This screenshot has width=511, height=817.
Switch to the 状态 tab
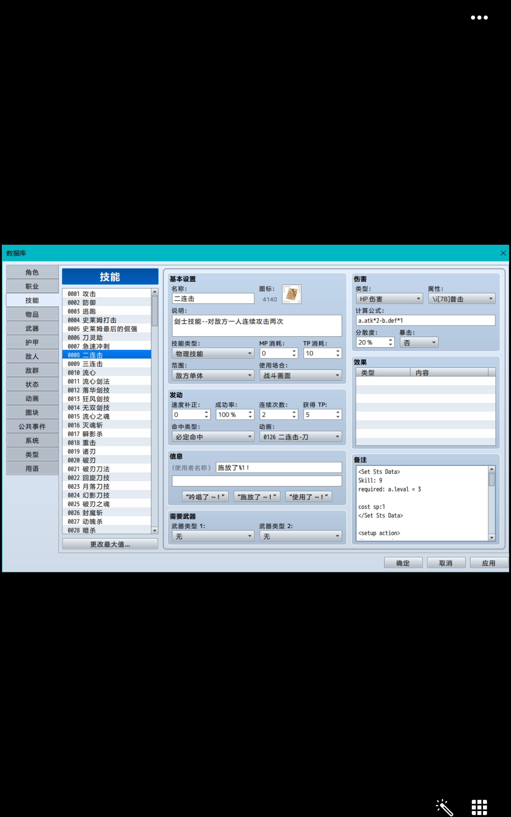(33, 385)
